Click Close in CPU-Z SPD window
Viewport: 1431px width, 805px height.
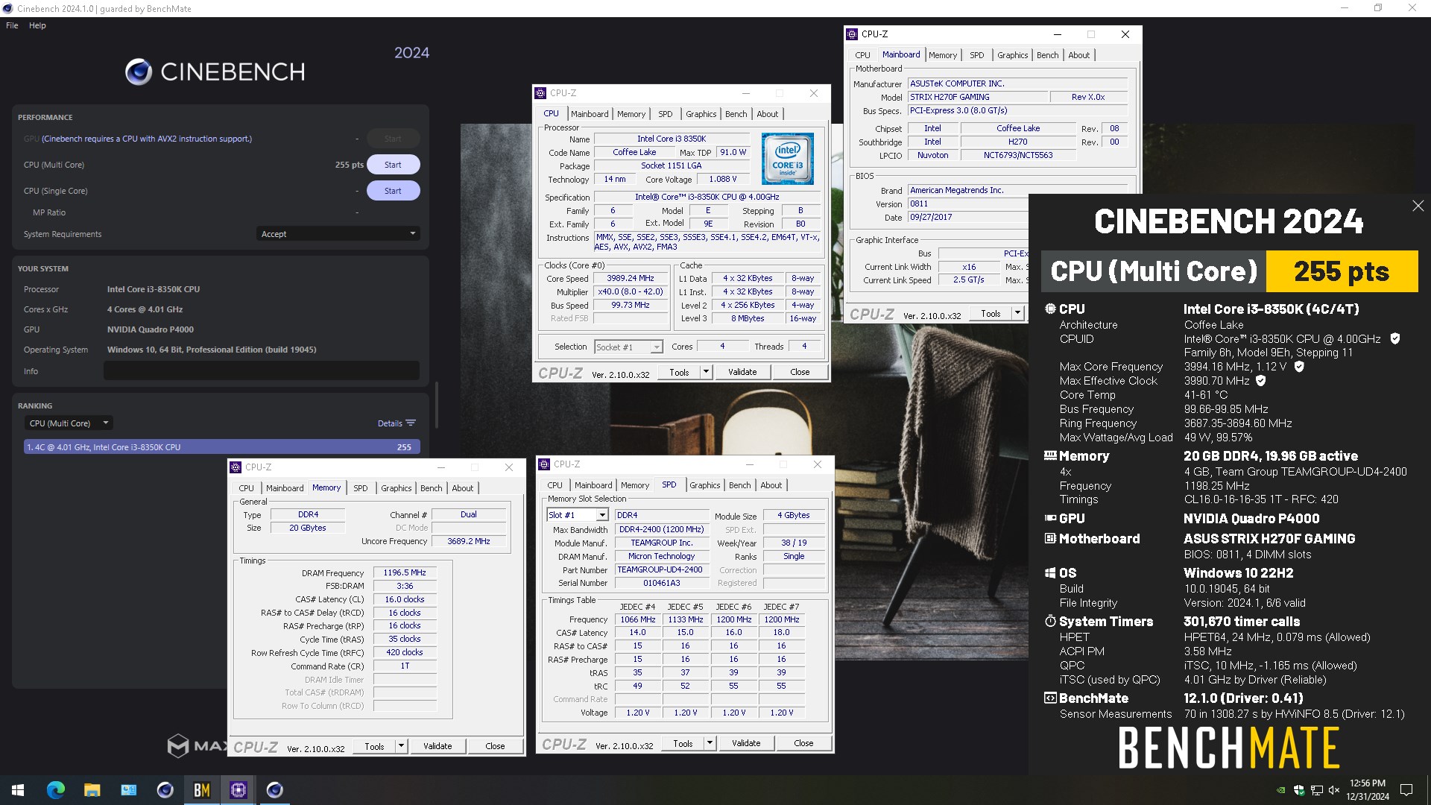[x=803, y=743]
